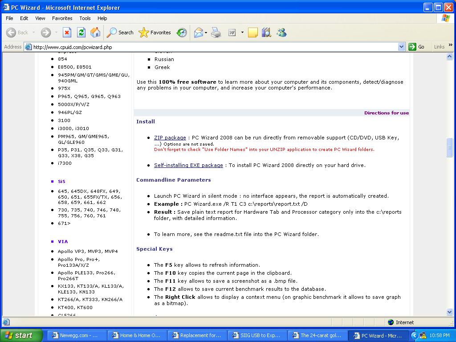Open the address bar URL dropdown

tap(401, 47)
